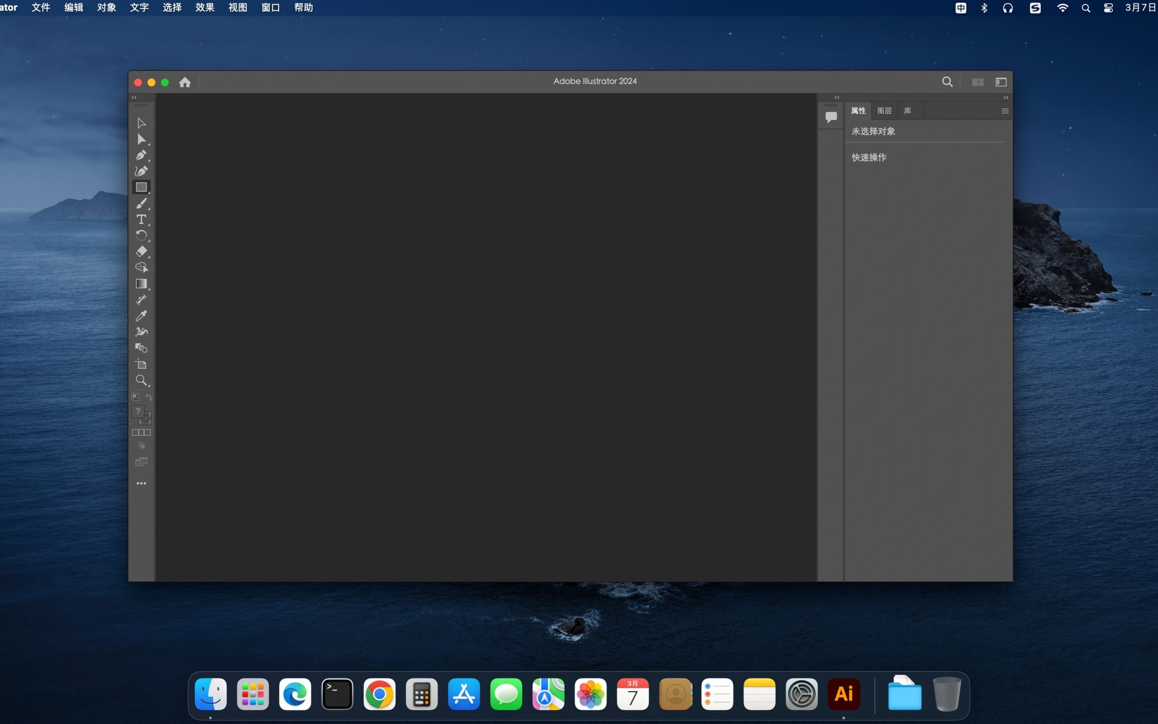Expand collapsed toolbar at top-left
Viewport: 1158px width, 724px height.
tap(133, 98)
